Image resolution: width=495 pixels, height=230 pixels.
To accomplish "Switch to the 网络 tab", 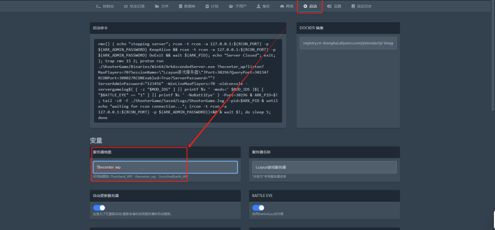I will (x=287, y=6).
